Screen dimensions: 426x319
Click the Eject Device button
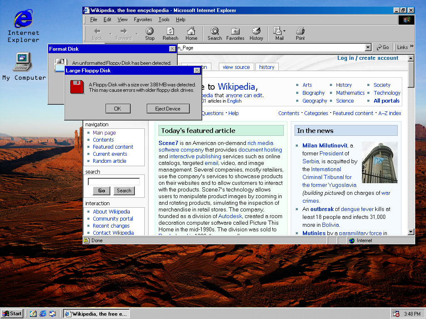pos(168,108)
